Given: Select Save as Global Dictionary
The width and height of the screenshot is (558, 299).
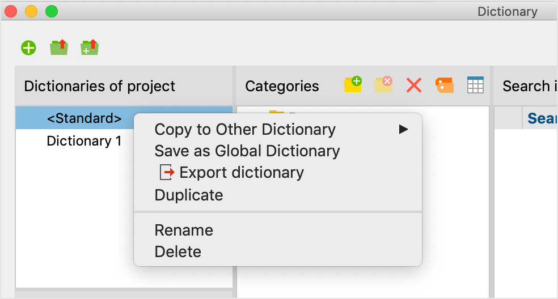Looking at the screenshot, I should pos(247,151).
